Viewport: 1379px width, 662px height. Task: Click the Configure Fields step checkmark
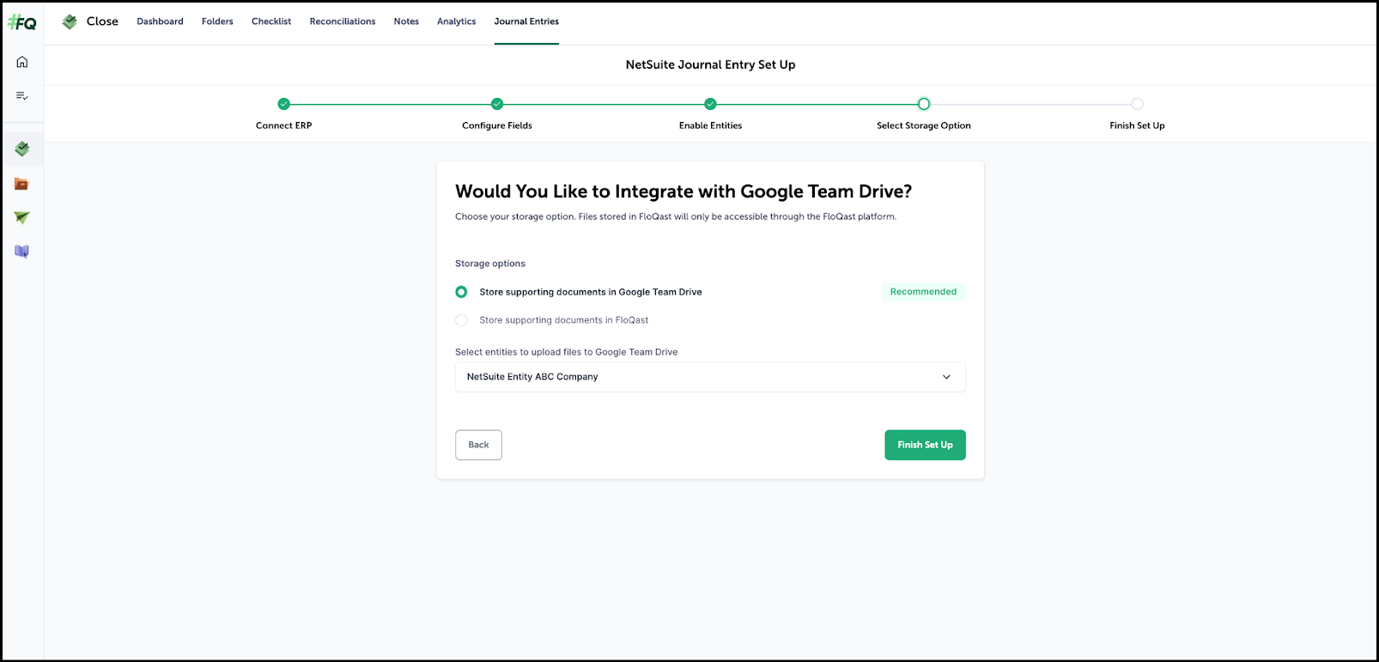[x=497, y=104]
